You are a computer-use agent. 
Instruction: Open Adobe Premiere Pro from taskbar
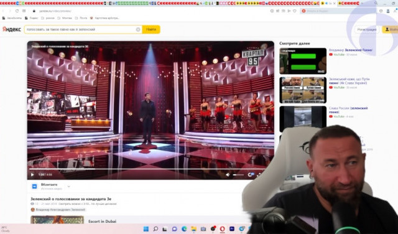(x=232, y=228)
